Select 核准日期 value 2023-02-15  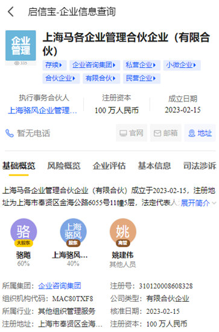click(x=163, y=311)
